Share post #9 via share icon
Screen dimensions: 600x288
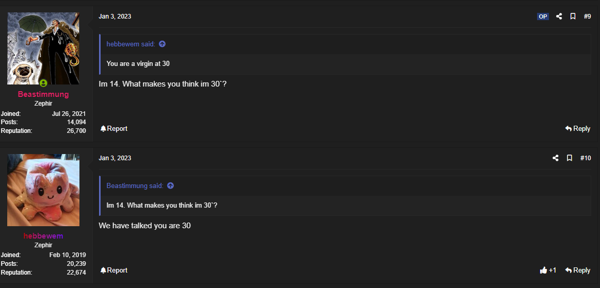559,16
